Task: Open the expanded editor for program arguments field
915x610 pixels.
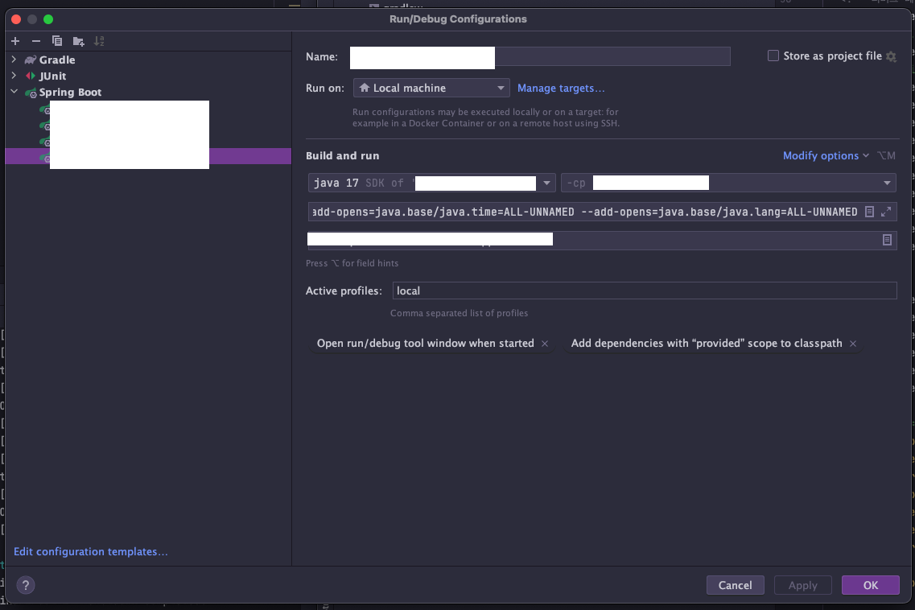Action: (x=886, y=238)
